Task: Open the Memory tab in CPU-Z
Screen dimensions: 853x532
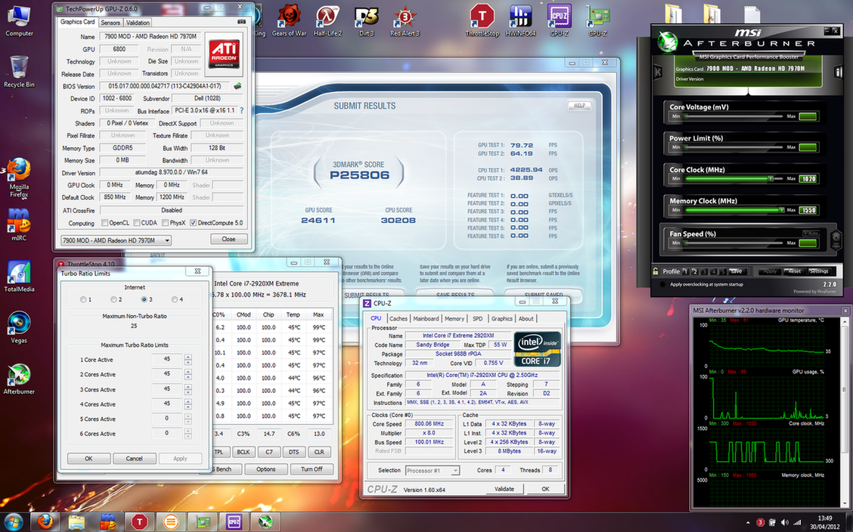Action: [x=454, y=318]
